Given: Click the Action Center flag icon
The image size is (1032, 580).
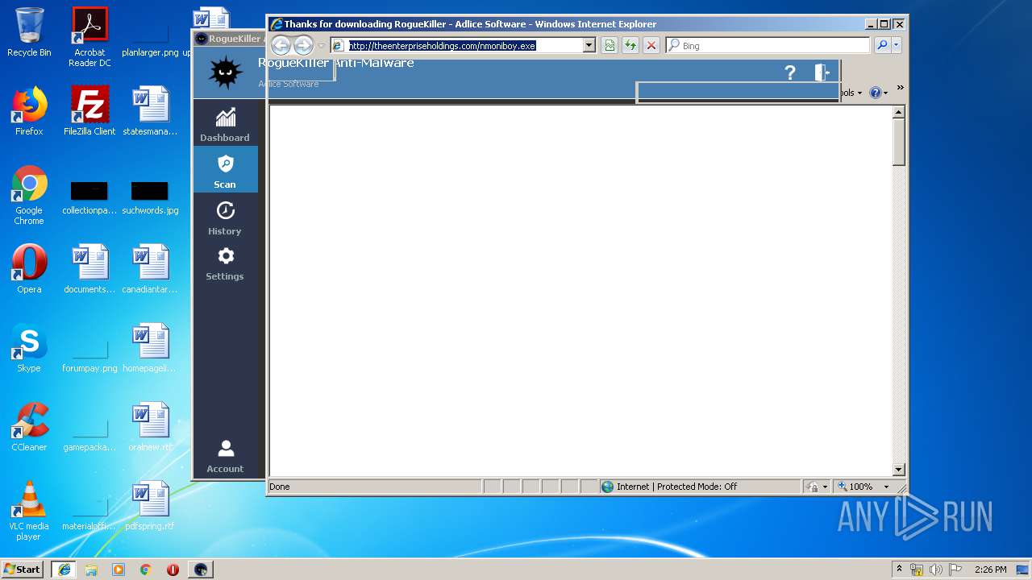Looking at the screenshot, I should tap(955, 570).
